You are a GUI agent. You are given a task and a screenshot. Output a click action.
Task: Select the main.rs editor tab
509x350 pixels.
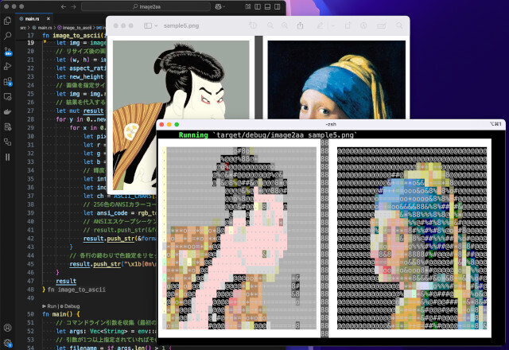[31, 17]
